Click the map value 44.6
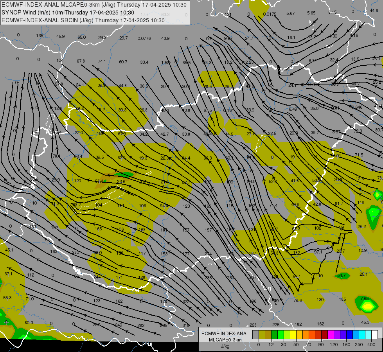 (x=374, y=11)
